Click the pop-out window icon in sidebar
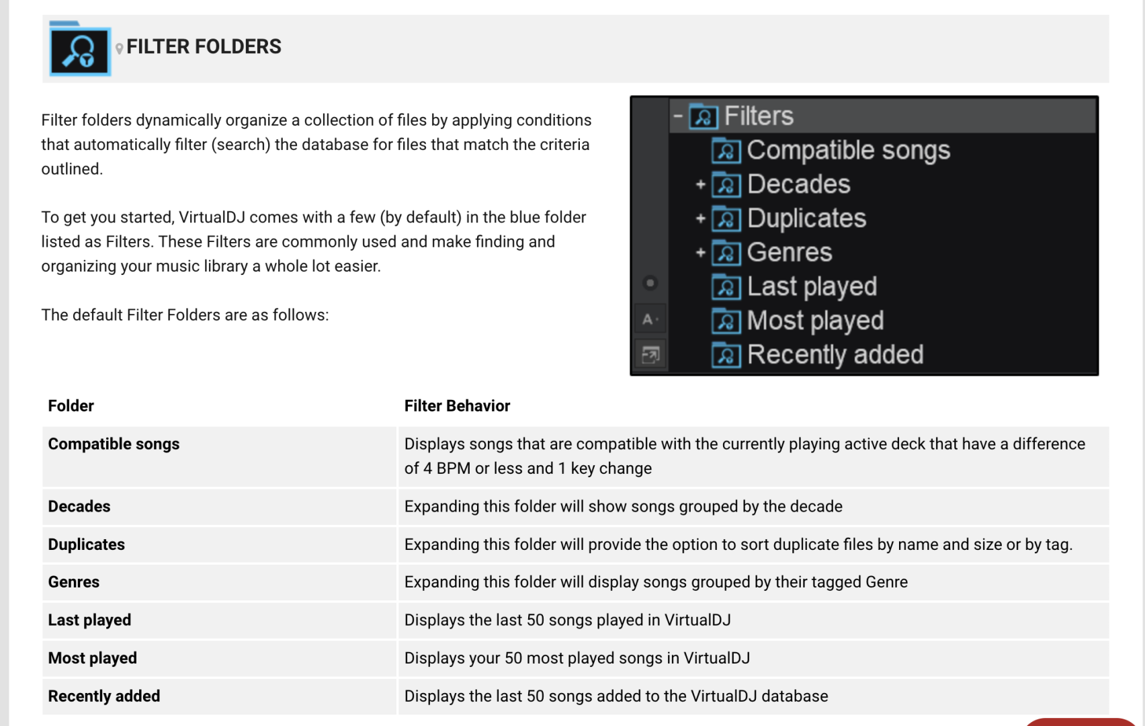1145x726 pixels. (650, 354)
